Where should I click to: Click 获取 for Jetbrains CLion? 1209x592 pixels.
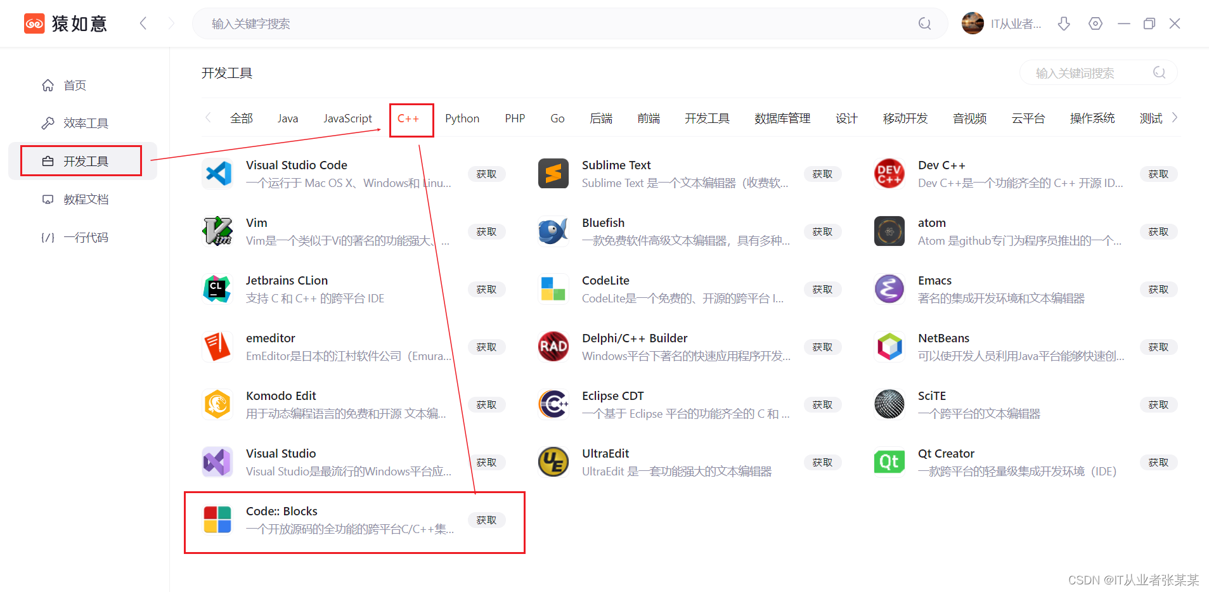486,289
